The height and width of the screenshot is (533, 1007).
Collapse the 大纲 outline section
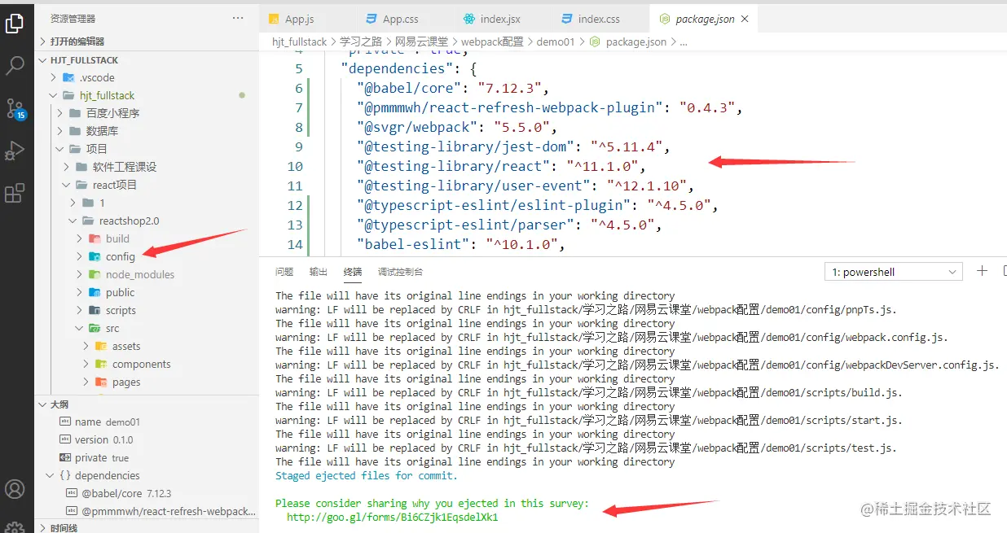point(147,404)
